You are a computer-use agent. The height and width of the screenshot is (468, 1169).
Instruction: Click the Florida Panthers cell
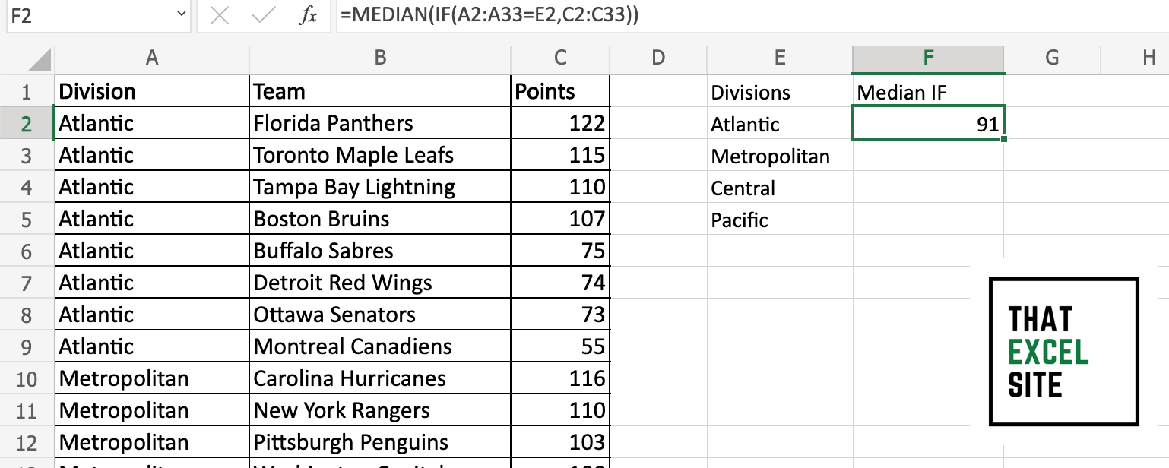pos(379,123)
